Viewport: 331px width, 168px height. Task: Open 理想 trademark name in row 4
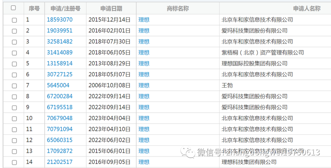(144, 53)
